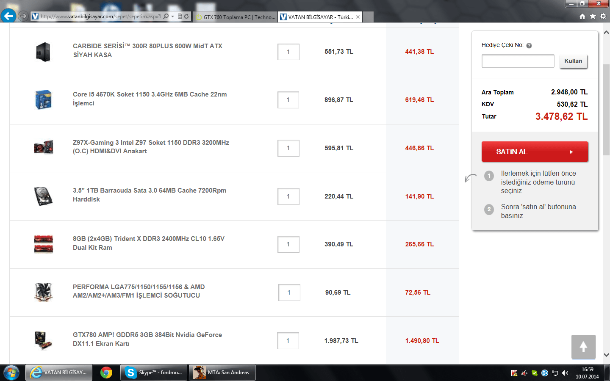Click the quantity field for the GTX780 AMP
The image size is (610, 381).
288,341
